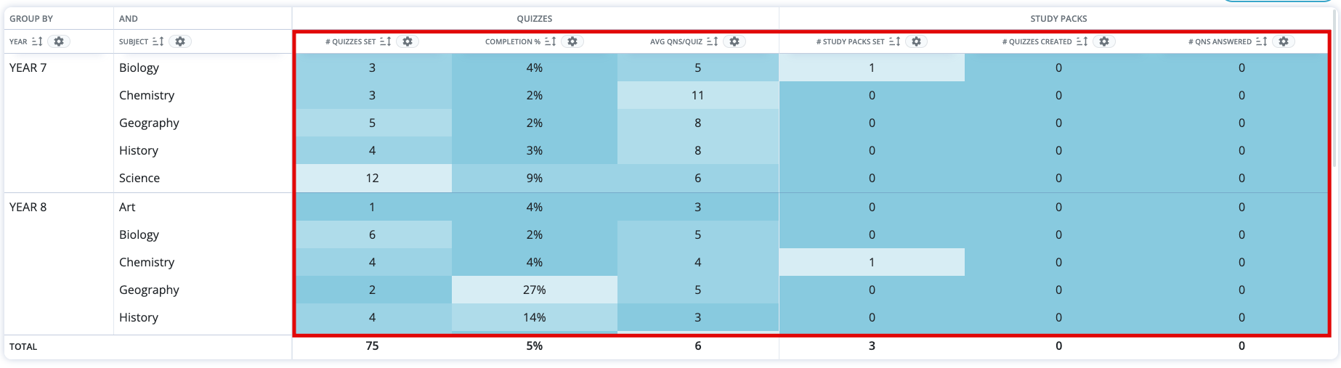Click the Art subject label
The width and height of the screenshot is (1341, 368).
point(127,208)
